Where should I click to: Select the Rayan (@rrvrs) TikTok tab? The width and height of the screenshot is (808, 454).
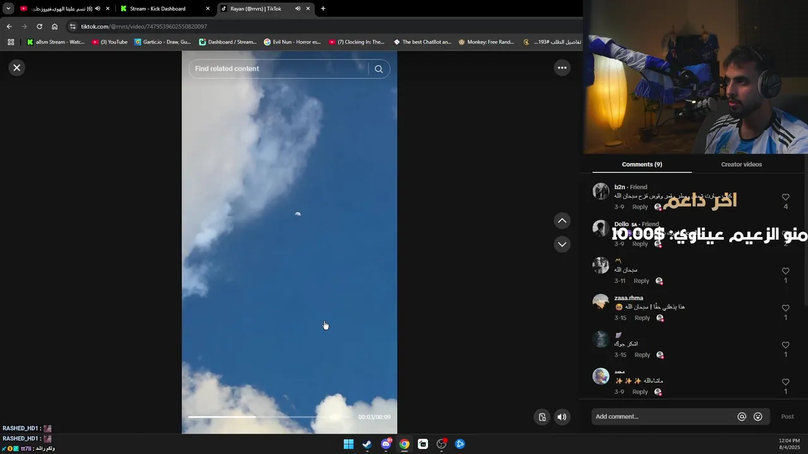(x=264, y=9)
